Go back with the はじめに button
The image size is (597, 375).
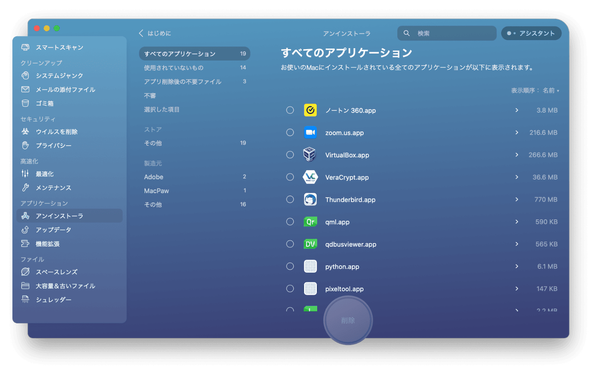(x=155, y=33)
